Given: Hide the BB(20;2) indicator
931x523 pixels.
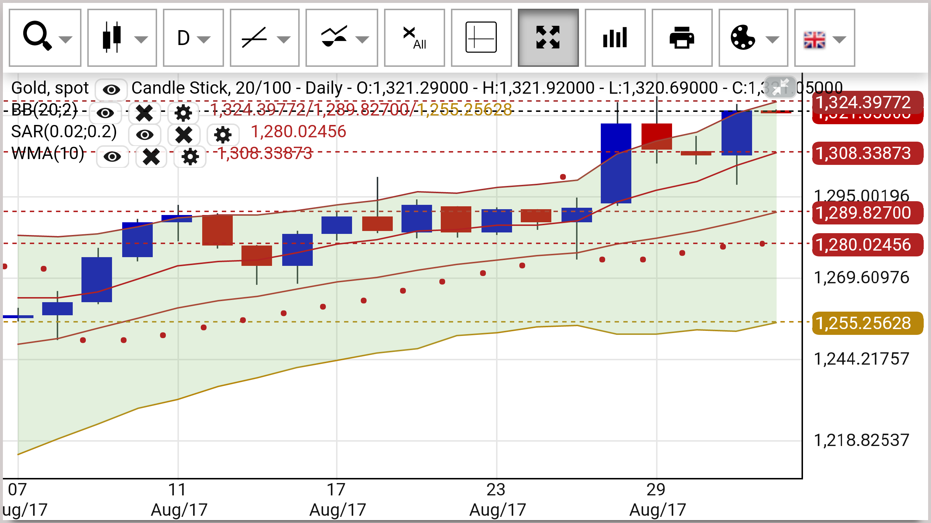Looking at the screenshot, I should (105, 113).
